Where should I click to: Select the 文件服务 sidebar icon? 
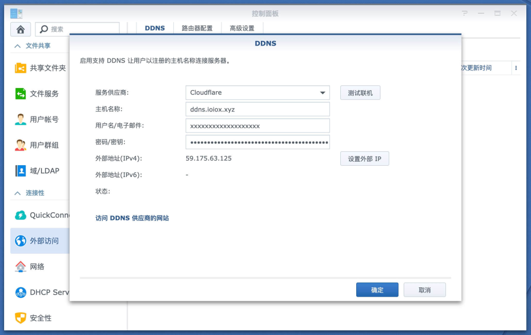21,93
